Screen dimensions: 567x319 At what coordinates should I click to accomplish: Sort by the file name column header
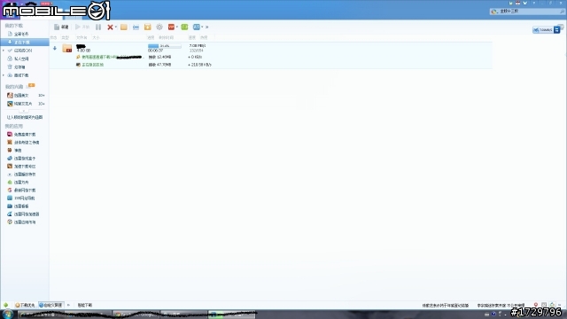[82, 37]
